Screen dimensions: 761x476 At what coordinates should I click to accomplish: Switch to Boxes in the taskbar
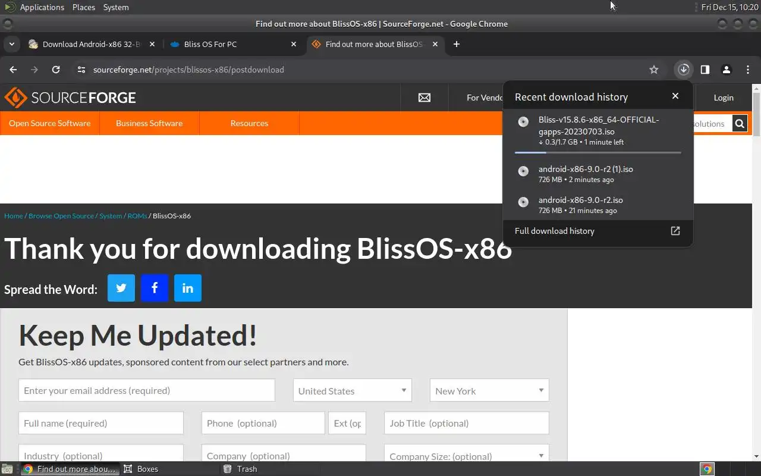[169, 469]
